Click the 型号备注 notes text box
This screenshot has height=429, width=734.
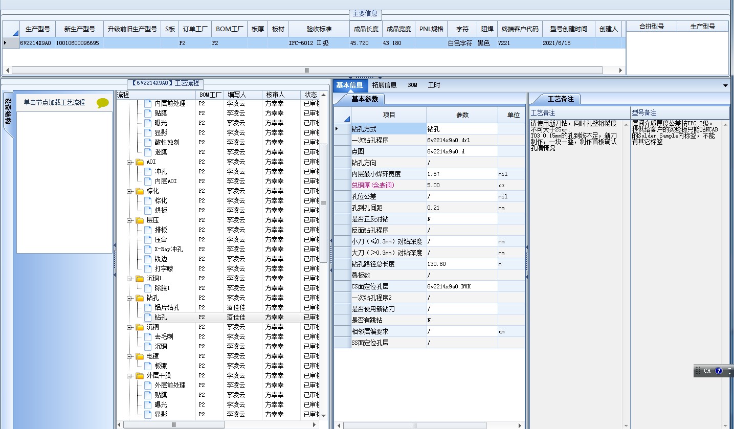(677, 274)
